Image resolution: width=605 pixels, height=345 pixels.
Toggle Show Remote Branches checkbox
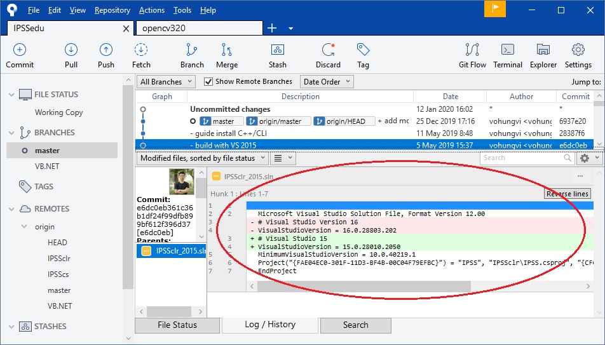click(x=208, y=82)
